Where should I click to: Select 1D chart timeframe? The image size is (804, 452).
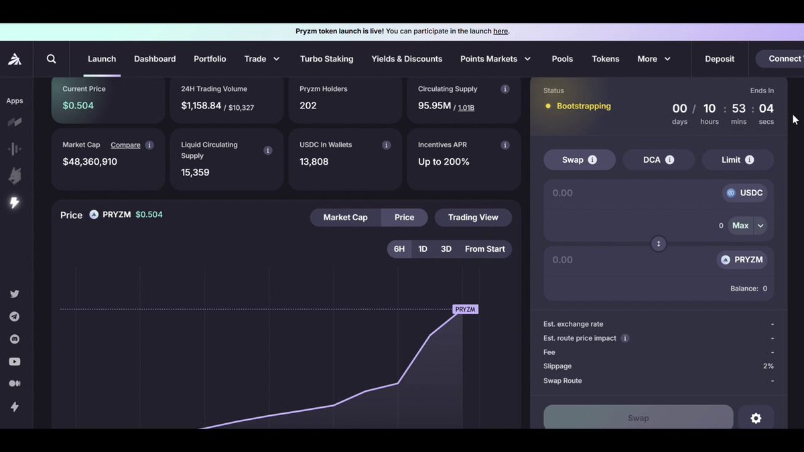pyautogui.click(x=423, y=249)
